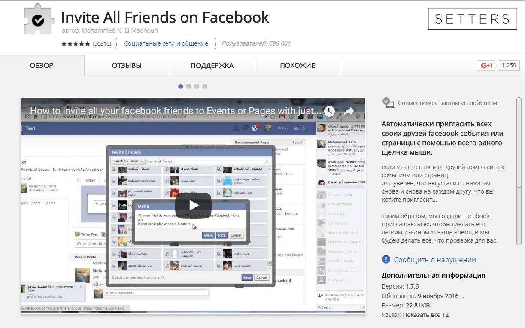Click the SETTERS logo
Viewport: 525px width, 328px height.
point(473,19)
